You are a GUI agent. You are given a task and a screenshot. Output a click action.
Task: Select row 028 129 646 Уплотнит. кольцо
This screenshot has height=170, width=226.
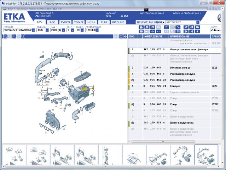(174, 69)
